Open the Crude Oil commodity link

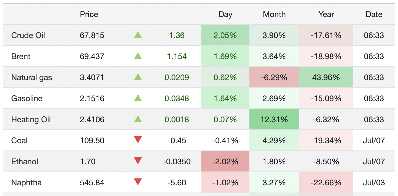(28, 35)
